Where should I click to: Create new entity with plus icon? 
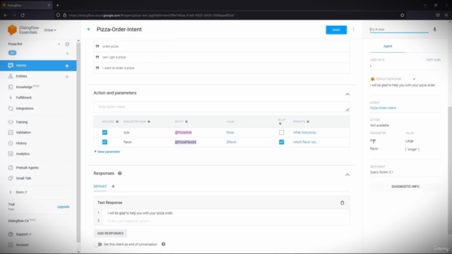(67, 77)
